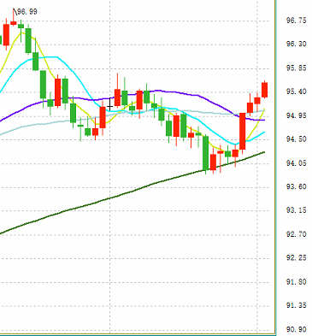Click the 96.99 high price label
Screen dimensions: 312x336
coord(27,12)
